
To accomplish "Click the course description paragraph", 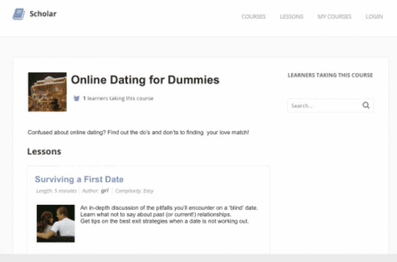I will [x=138, y=132].
